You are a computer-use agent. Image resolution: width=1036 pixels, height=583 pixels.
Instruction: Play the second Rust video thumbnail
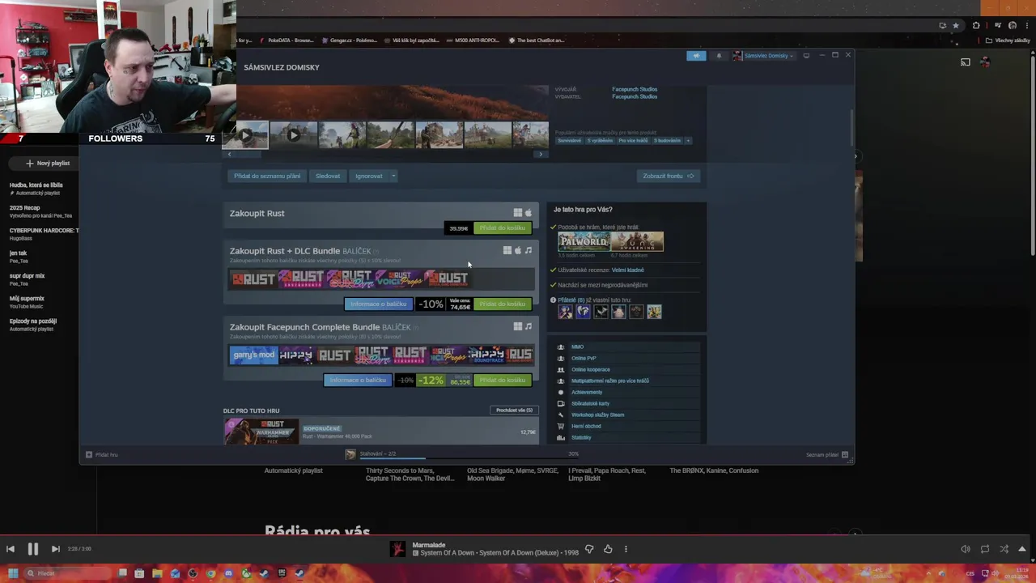[293, 135]
